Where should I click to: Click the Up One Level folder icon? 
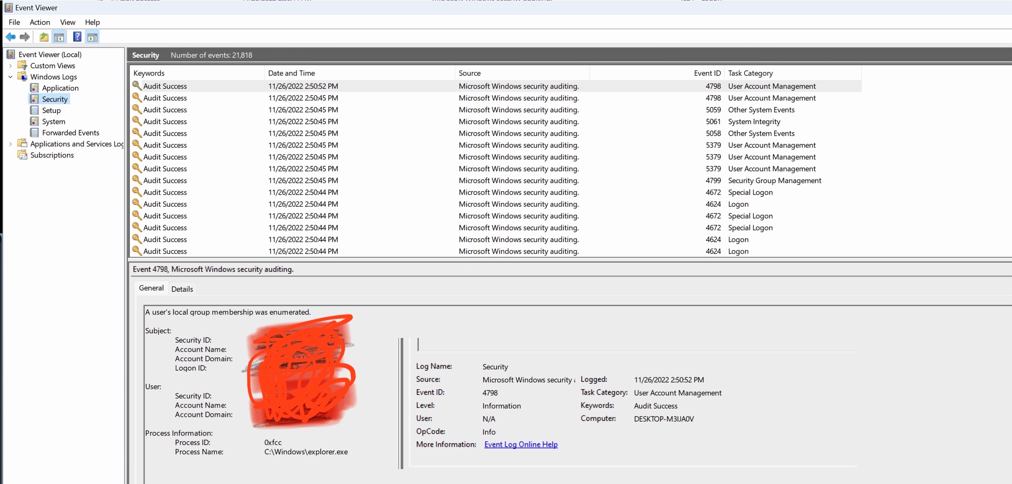click(44, 37)
